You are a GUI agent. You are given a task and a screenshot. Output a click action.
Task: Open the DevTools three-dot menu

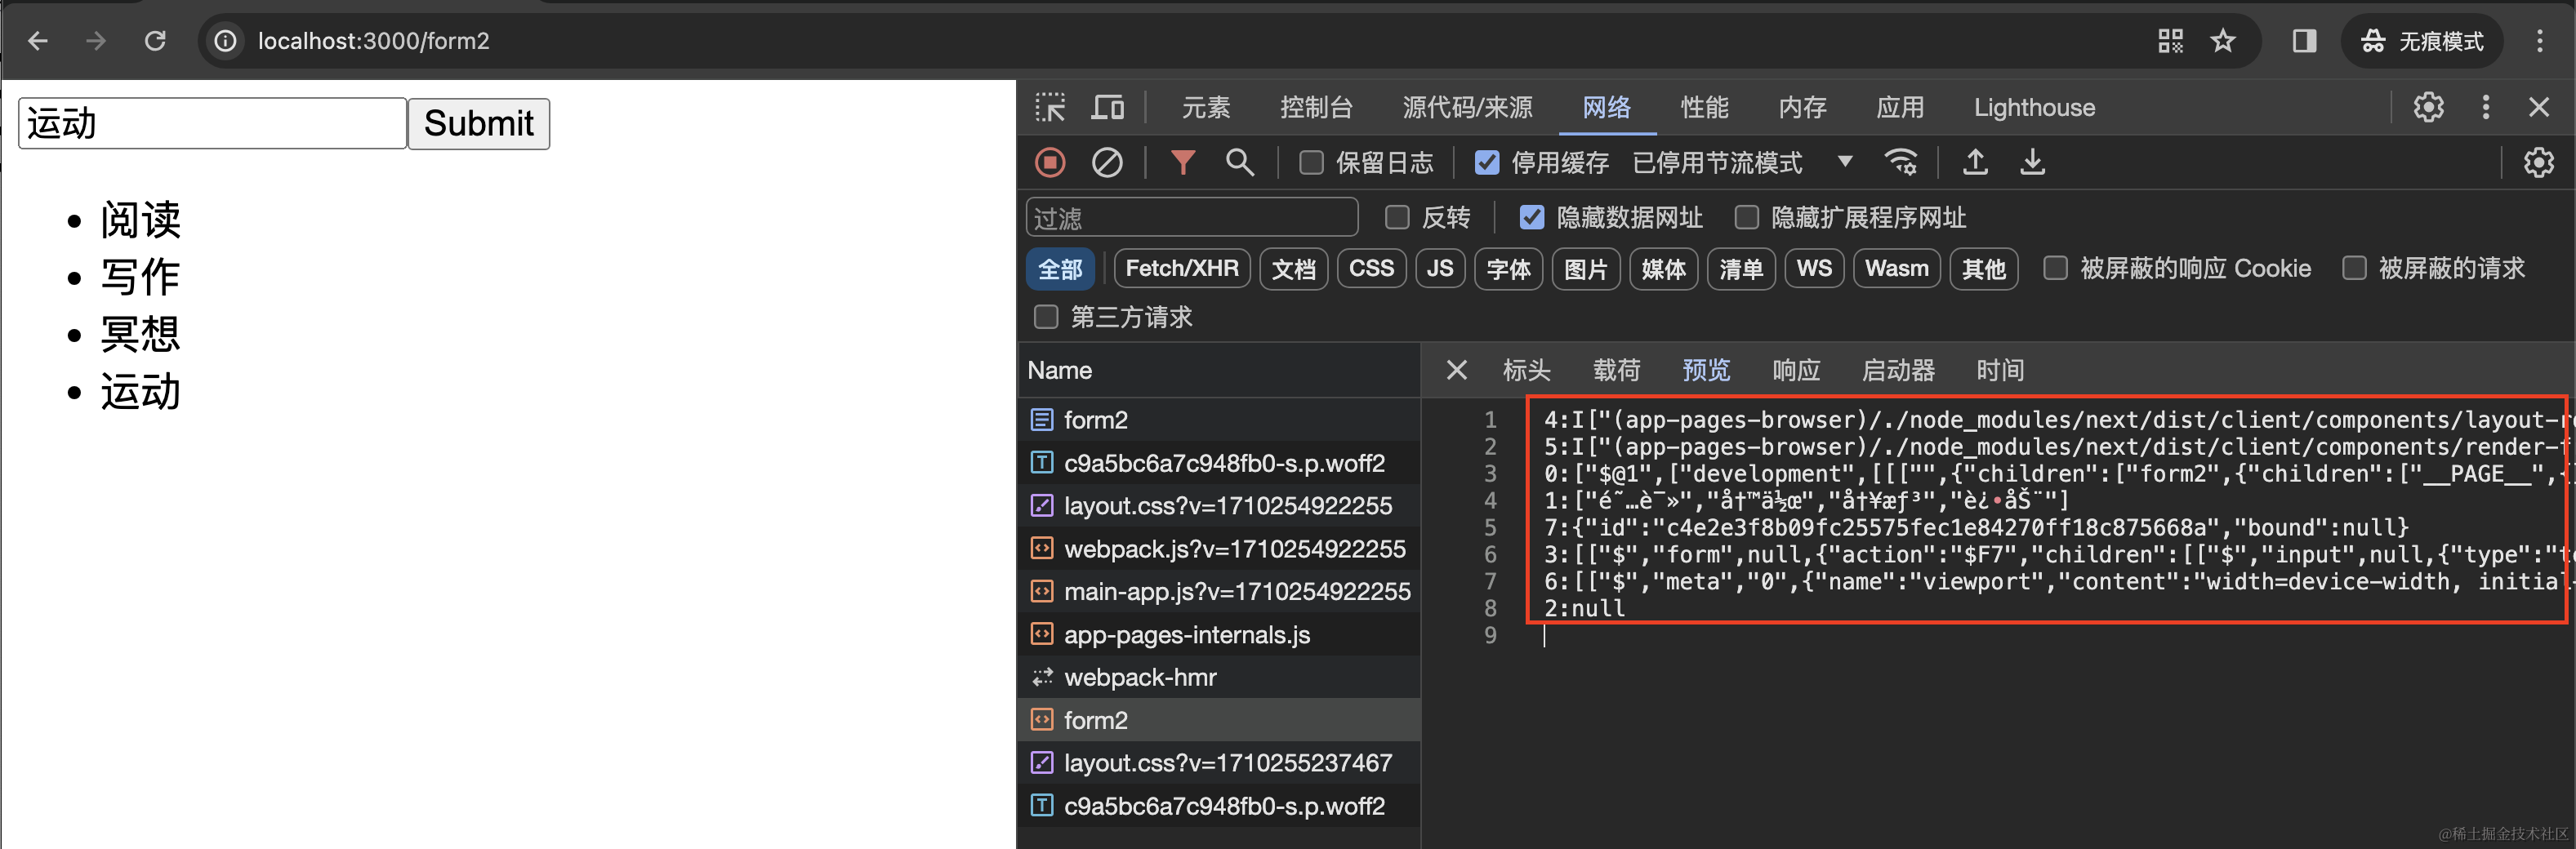click(x=2485, y=107)
